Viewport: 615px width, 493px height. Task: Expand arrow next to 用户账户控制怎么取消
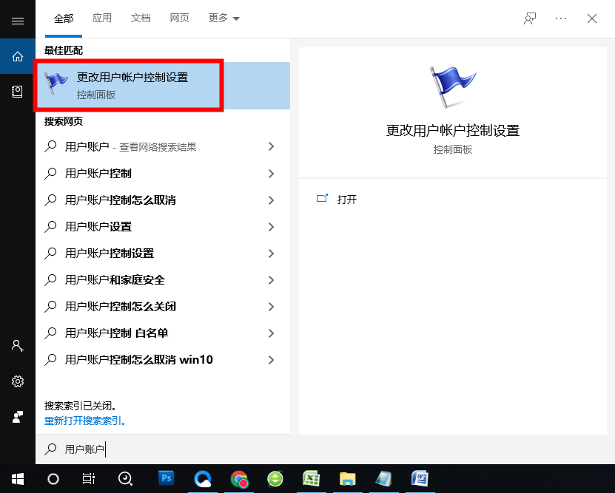271,200
